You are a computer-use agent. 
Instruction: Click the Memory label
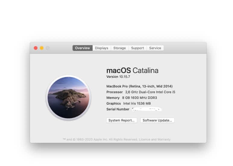pos(113,98)
